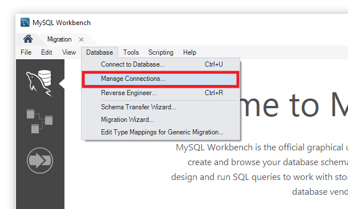Select Manage Connections...
This screenshot has height=209, width=348.
click(x=161, y=79)
